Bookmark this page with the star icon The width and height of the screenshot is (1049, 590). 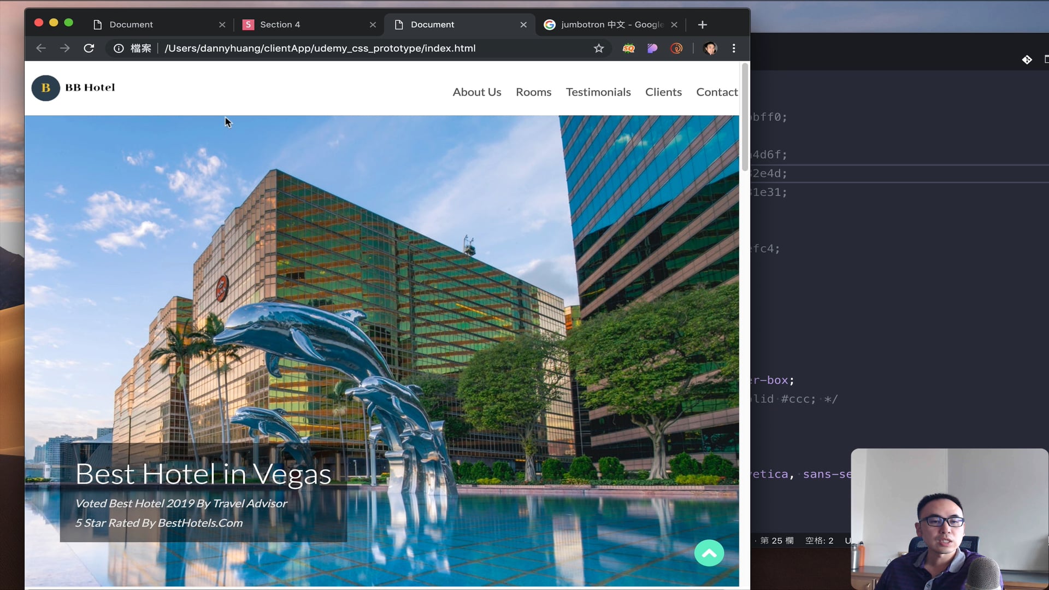tap(599, 48)
